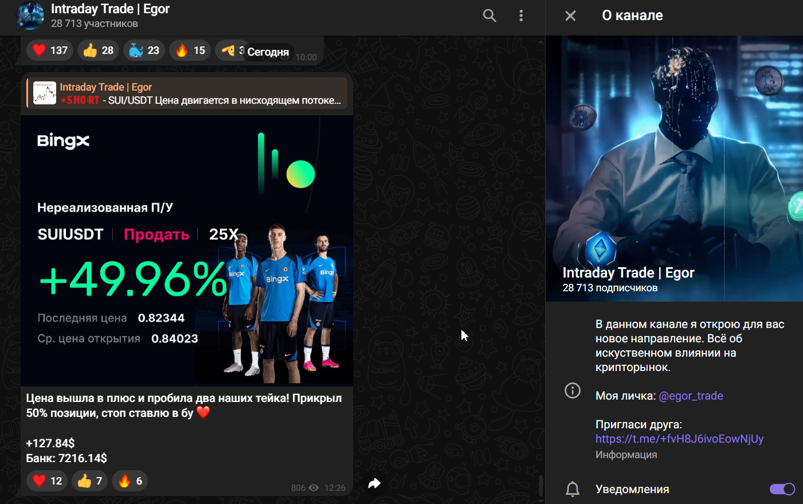803x504 pixels.
Task: Open the quoted SHORT SUI/USDT reply preview
Action: point(187,93)
